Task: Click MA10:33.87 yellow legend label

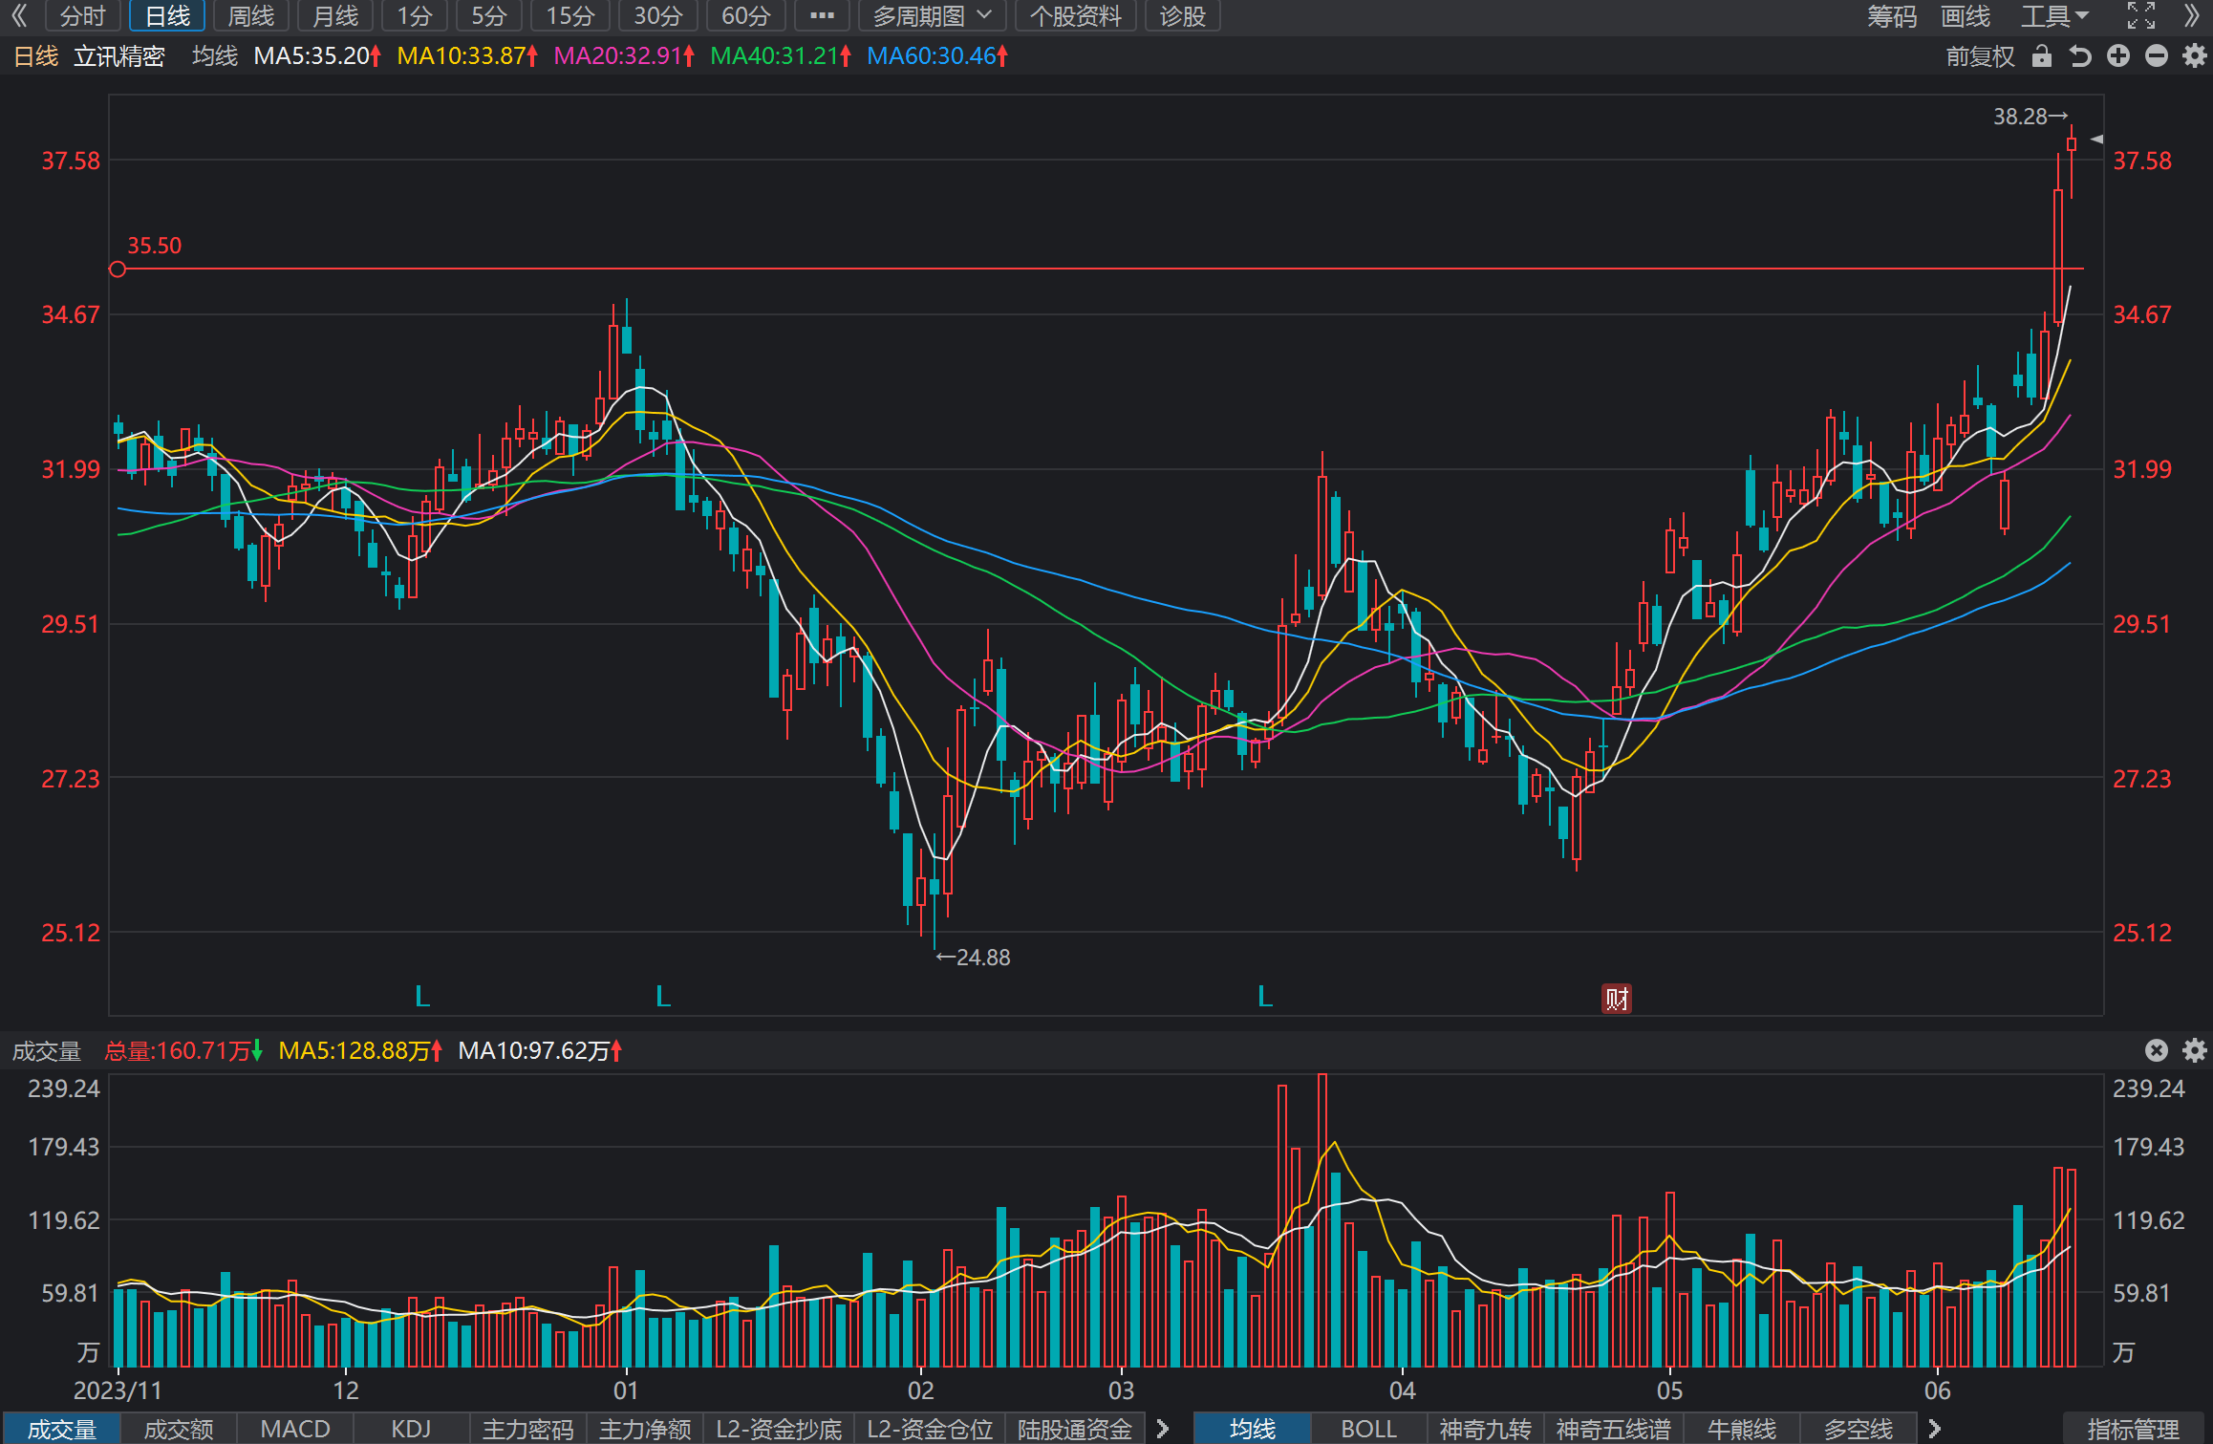Action: pyautogui.click(x=467, y=56)
